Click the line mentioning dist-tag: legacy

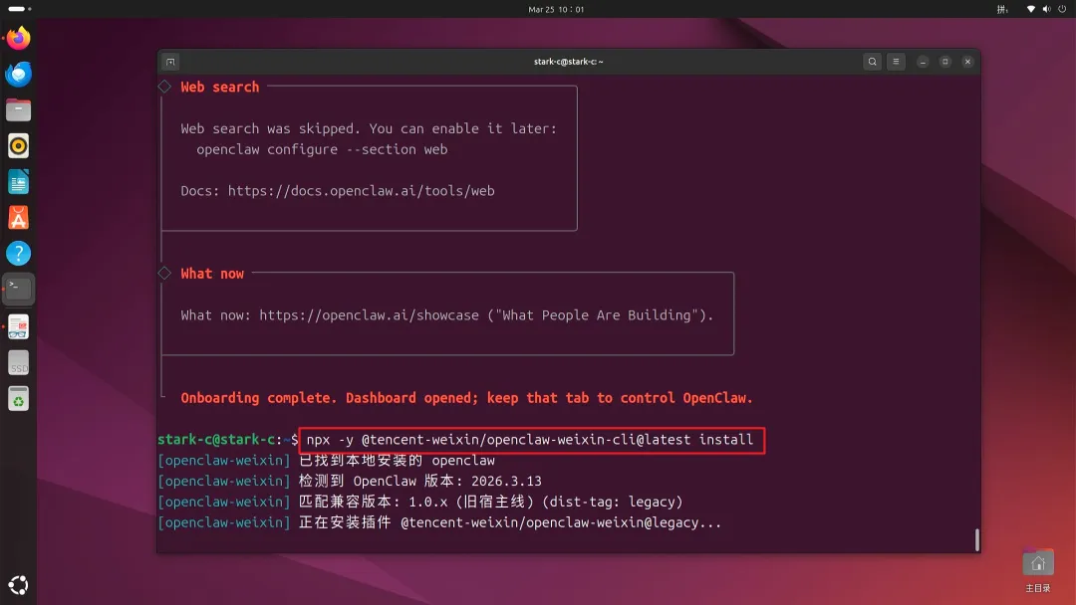tap(420, 502)
